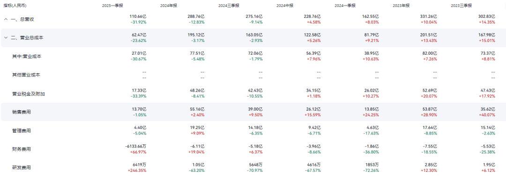The height and width of the screenshot is (177, 506).
Task: Select the 2024年报 column header
Action: (x=169, y=6)
